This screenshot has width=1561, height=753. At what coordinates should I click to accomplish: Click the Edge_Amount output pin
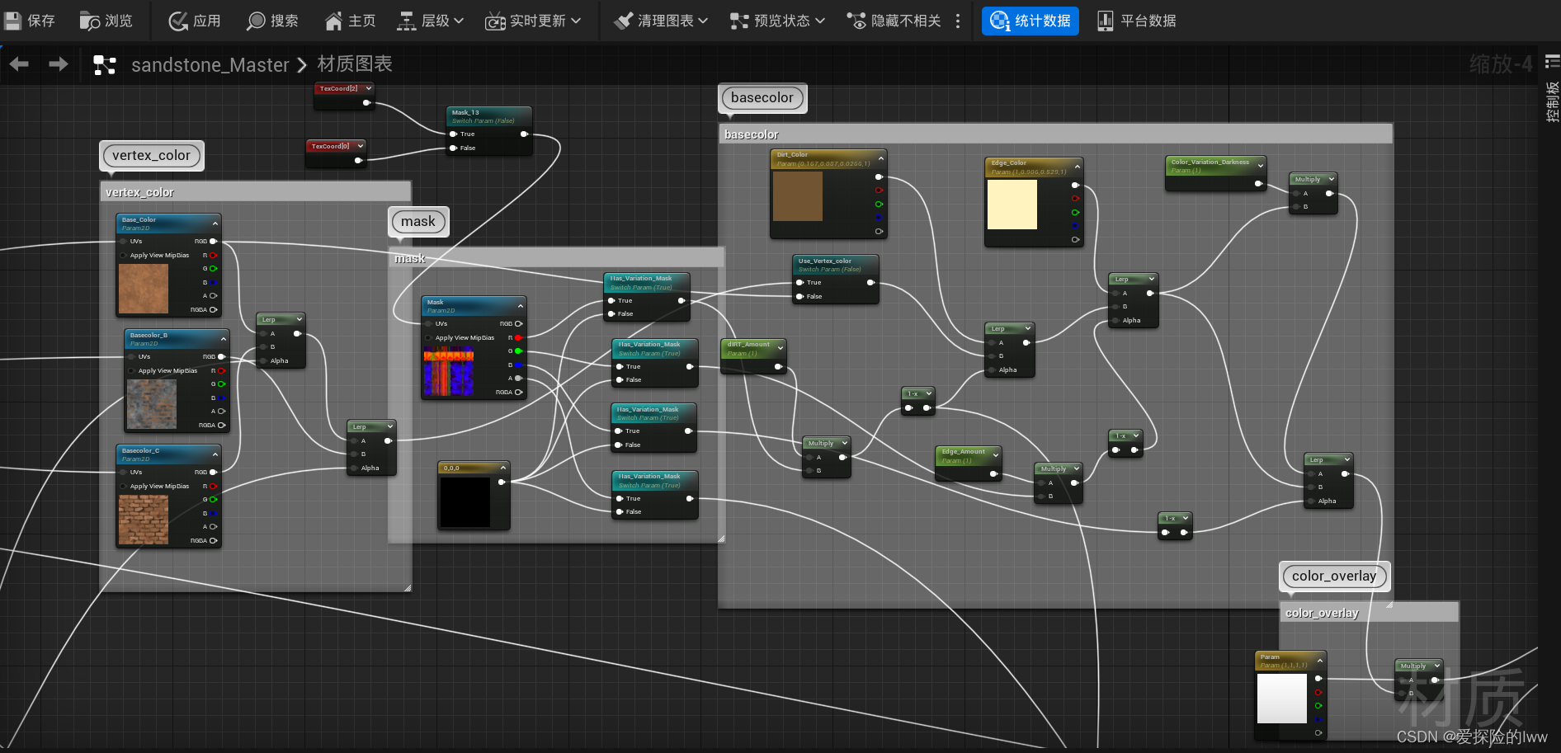coord(993,473)
